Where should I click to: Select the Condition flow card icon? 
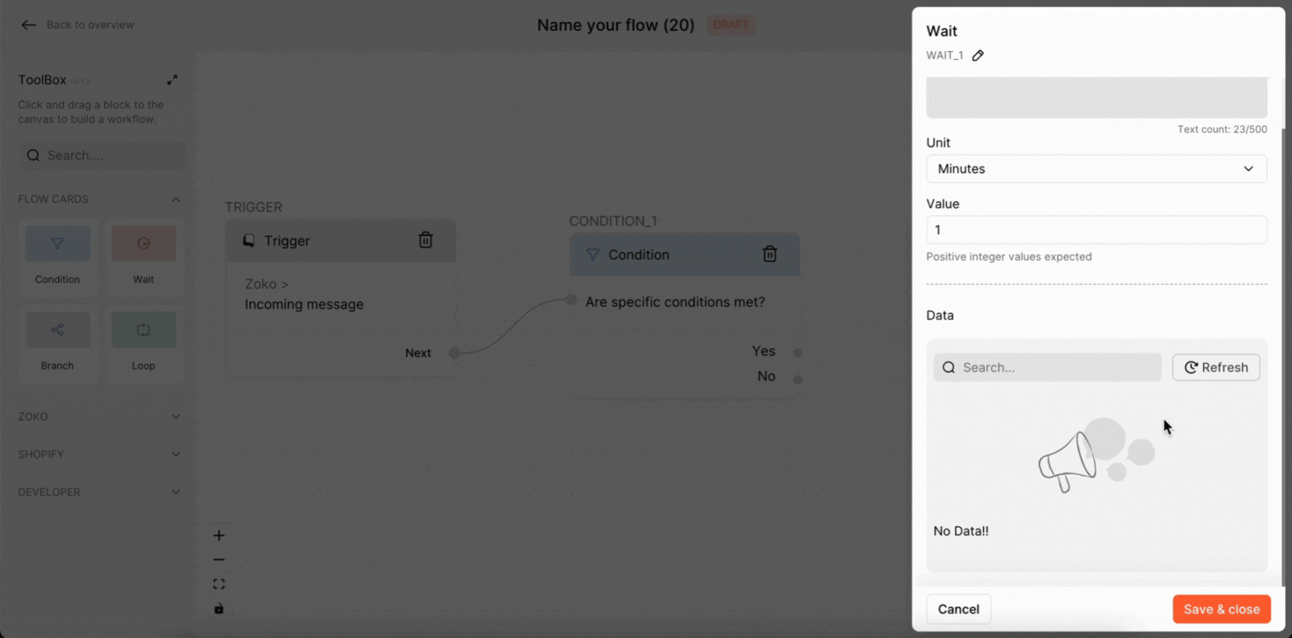click(x=57, y=243)
